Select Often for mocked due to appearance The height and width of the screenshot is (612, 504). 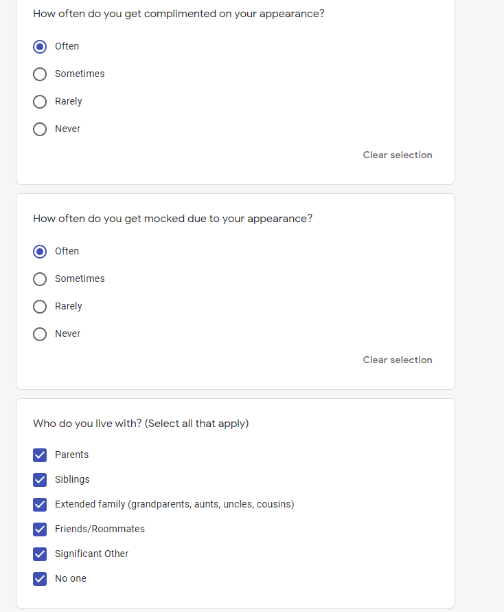[x=40, y=252]
